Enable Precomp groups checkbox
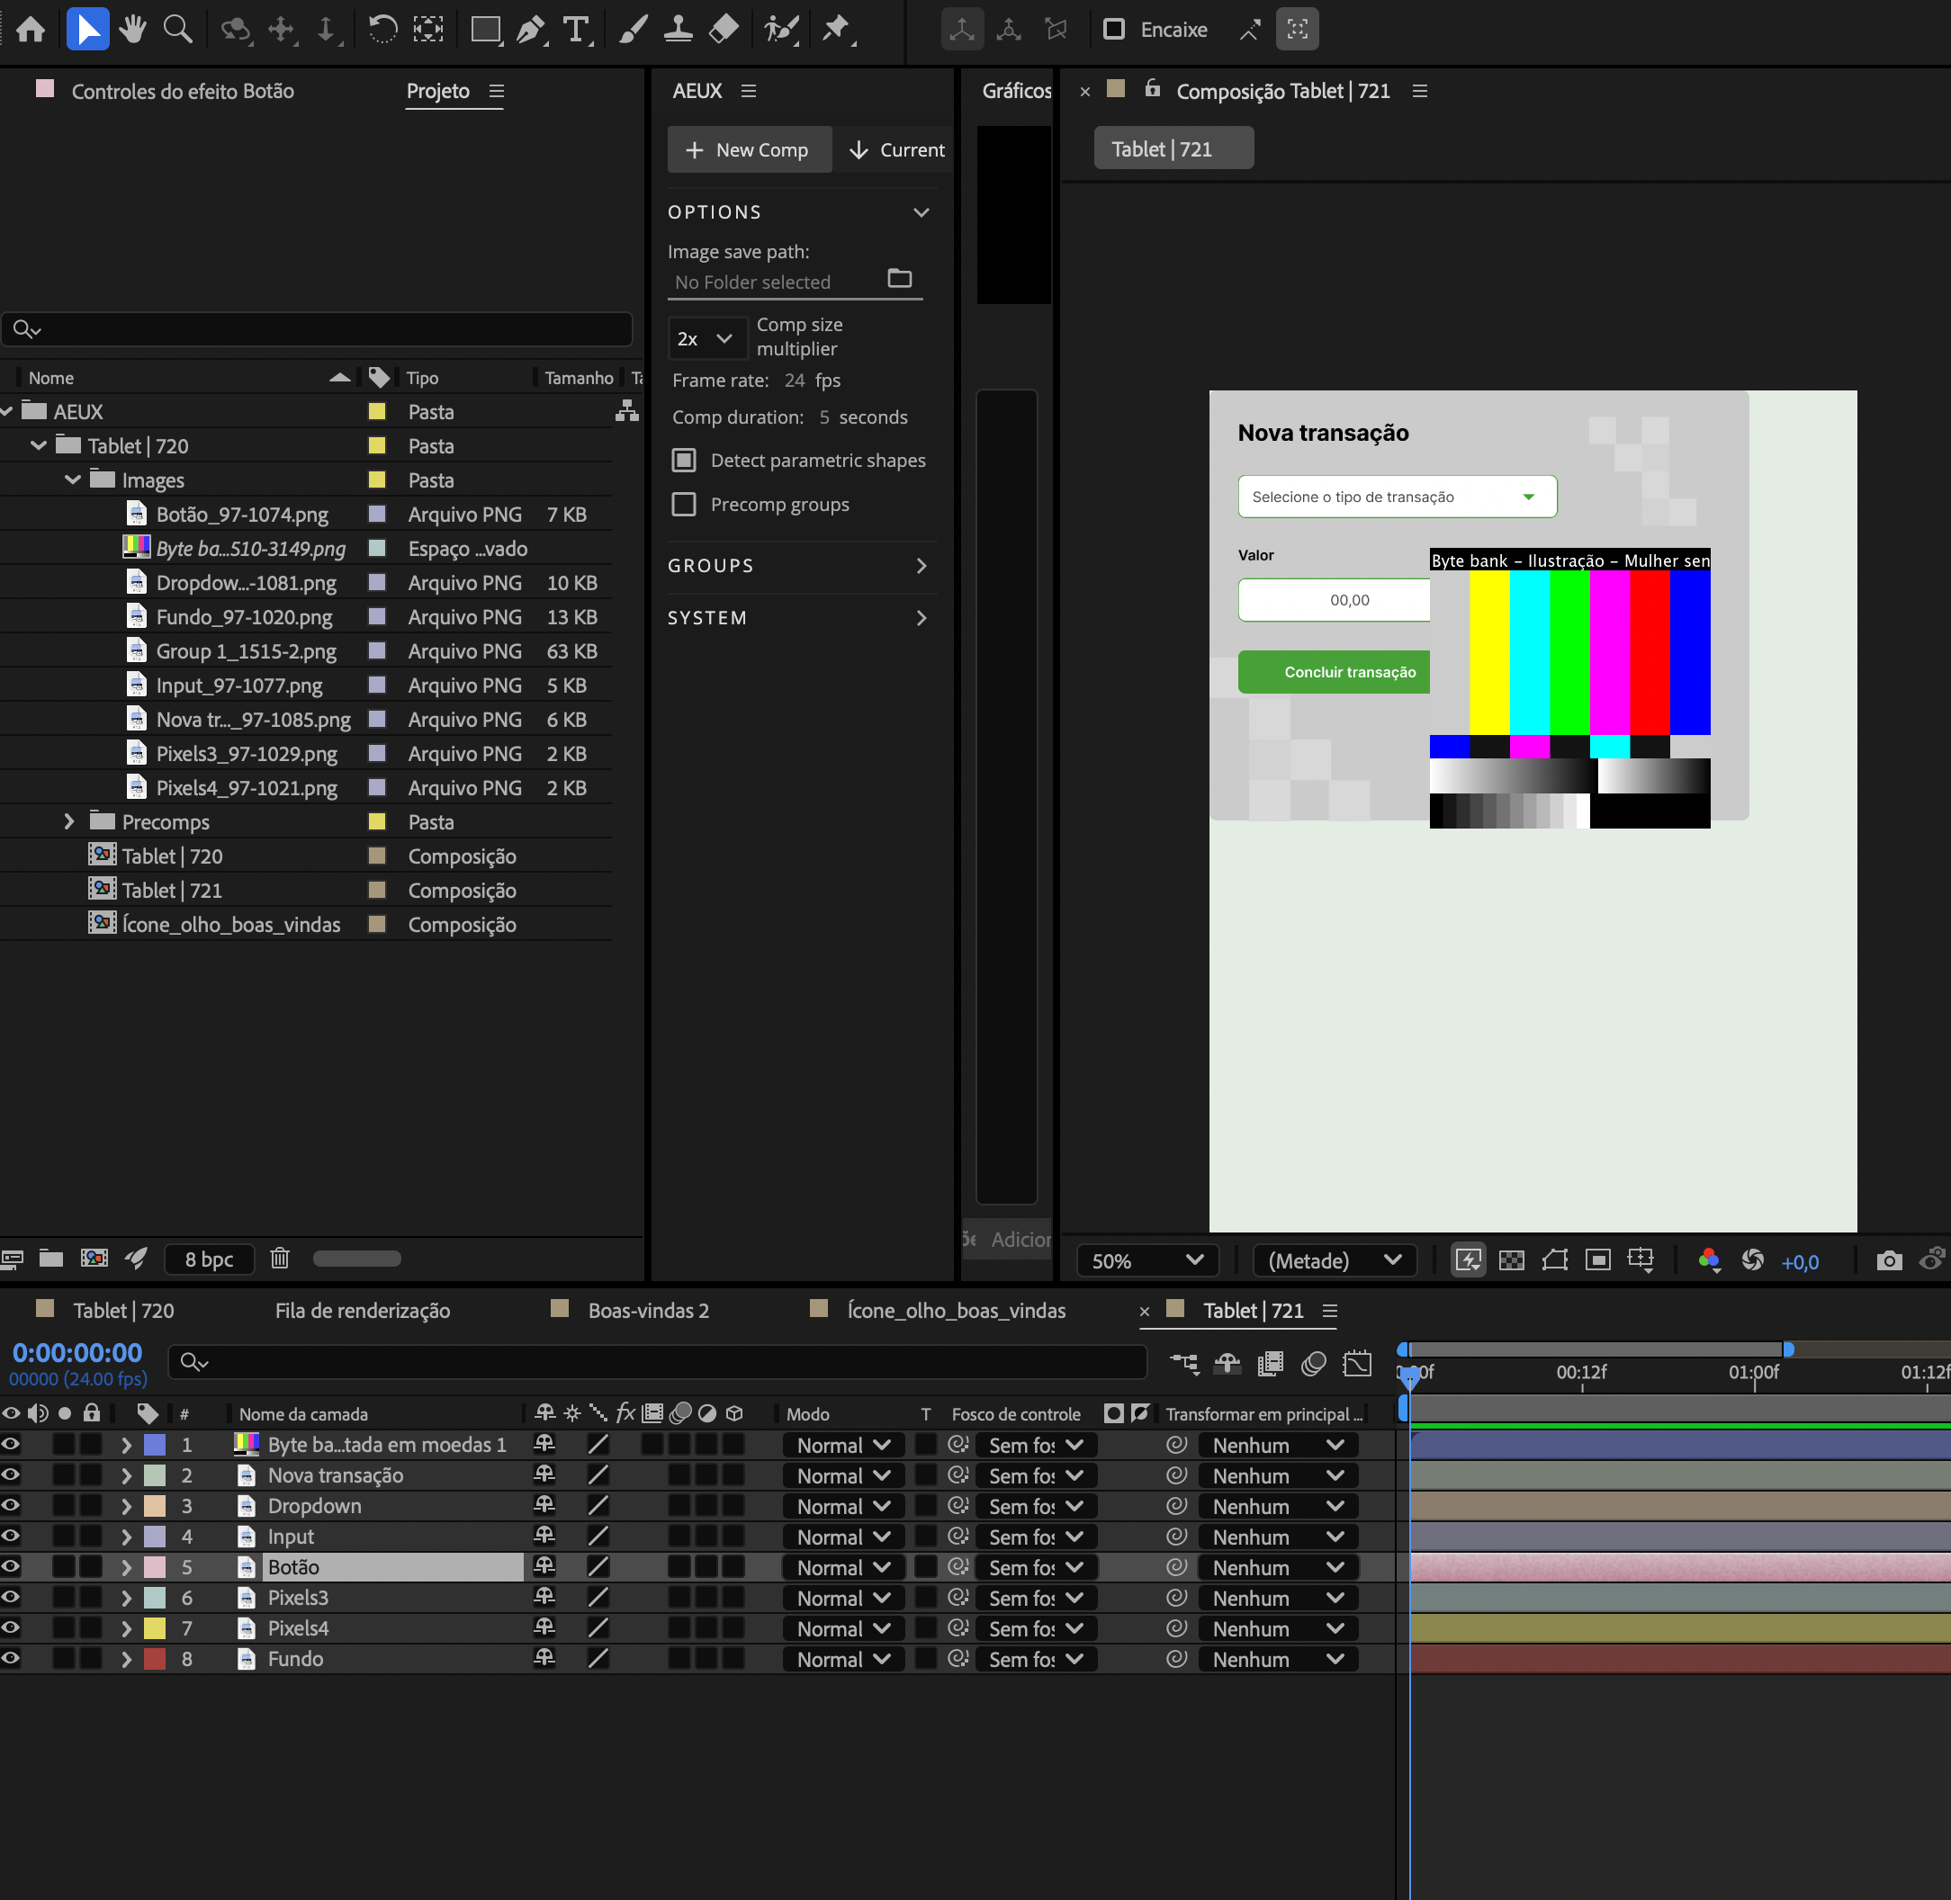Screen dimensions: 1951x1900 [684, 505]
